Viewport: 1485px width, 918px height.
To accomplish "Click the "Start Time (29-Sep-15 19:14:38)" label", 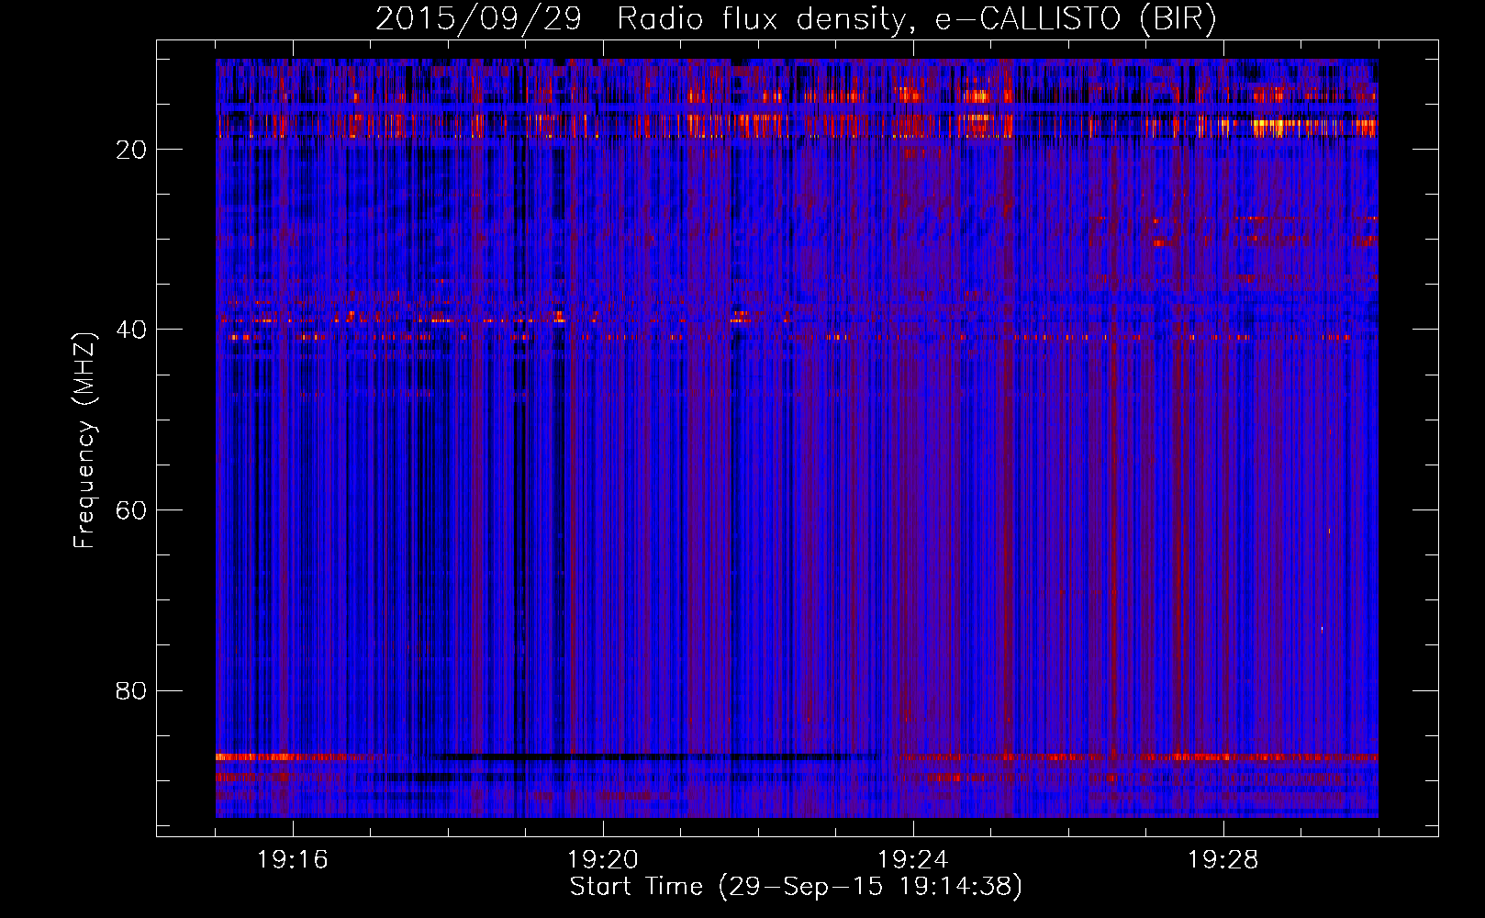I will pos(796,887).
